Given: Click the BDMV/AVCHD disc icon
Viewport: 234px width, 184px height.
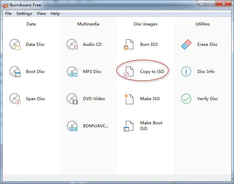Looking at the screenshot, I should point(72,126).
